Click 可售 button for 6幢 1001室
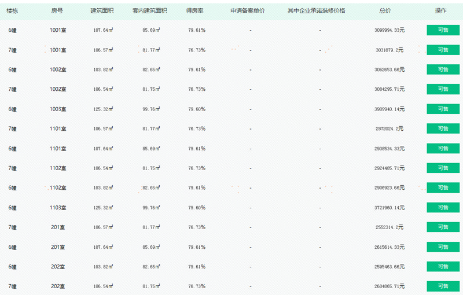 [443, 30]
